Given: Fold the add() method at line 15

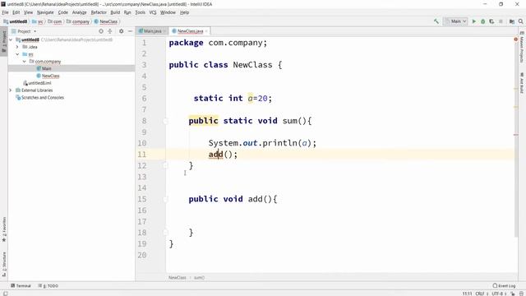Looking at the screenshot, I should pos(165,199).
